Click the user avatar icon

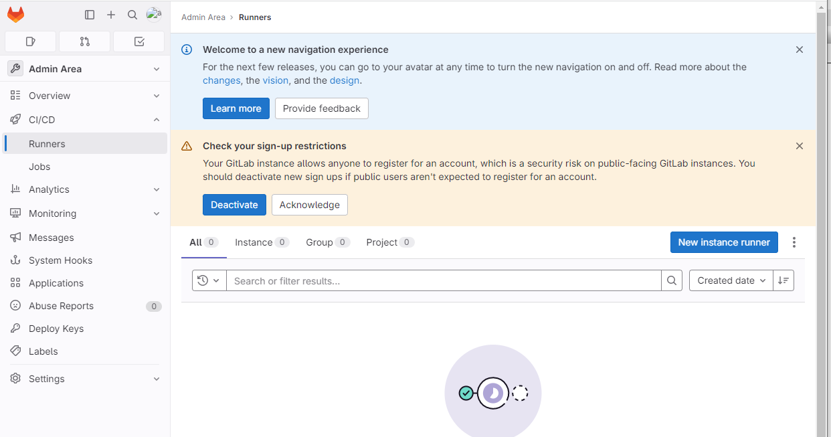[154, 14]
